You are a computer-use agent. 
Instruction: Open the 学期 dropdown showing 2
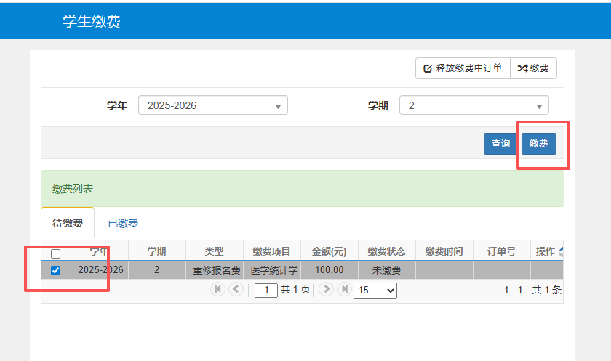[474, 105]
